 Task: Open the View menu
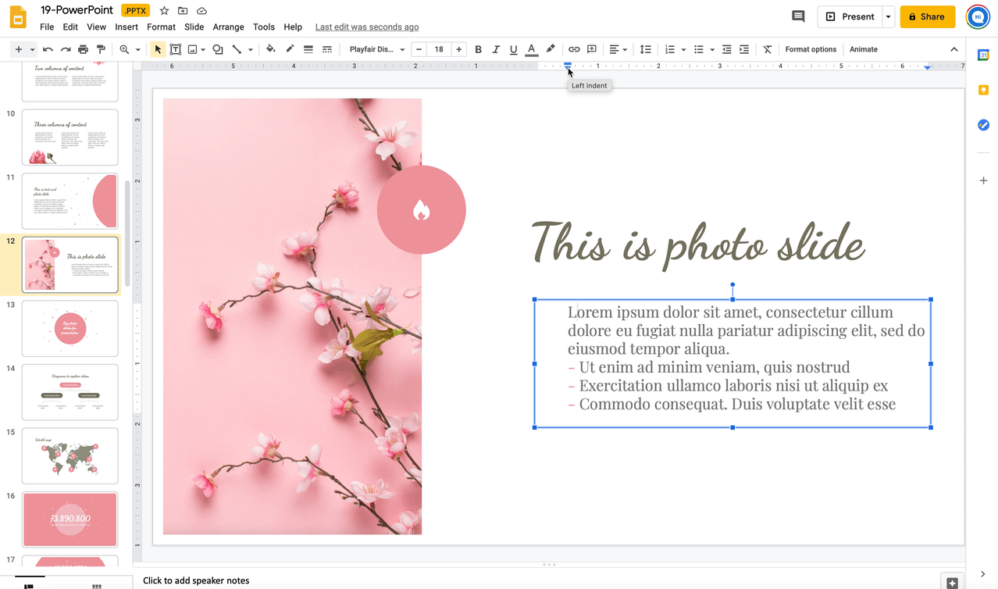click(x=97, y=27)
